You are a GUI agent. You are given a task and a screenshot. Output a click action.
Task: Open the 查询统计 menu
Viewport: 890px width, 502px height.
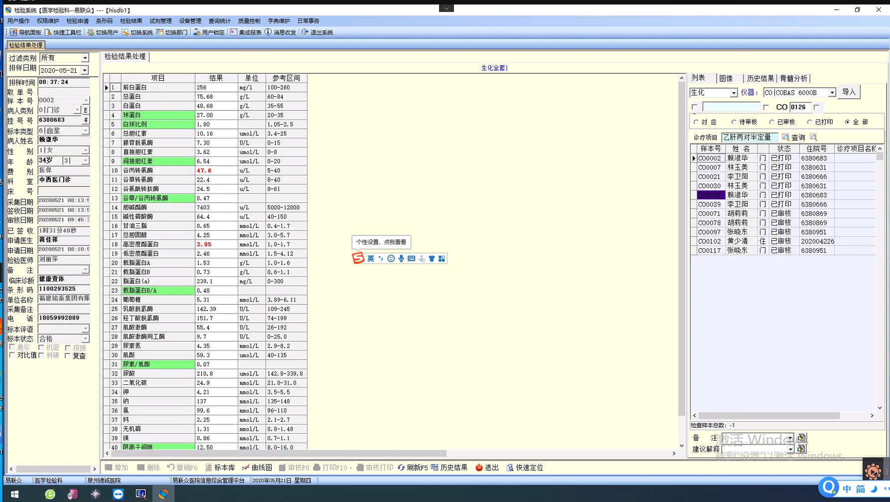(x=219, y=21)
